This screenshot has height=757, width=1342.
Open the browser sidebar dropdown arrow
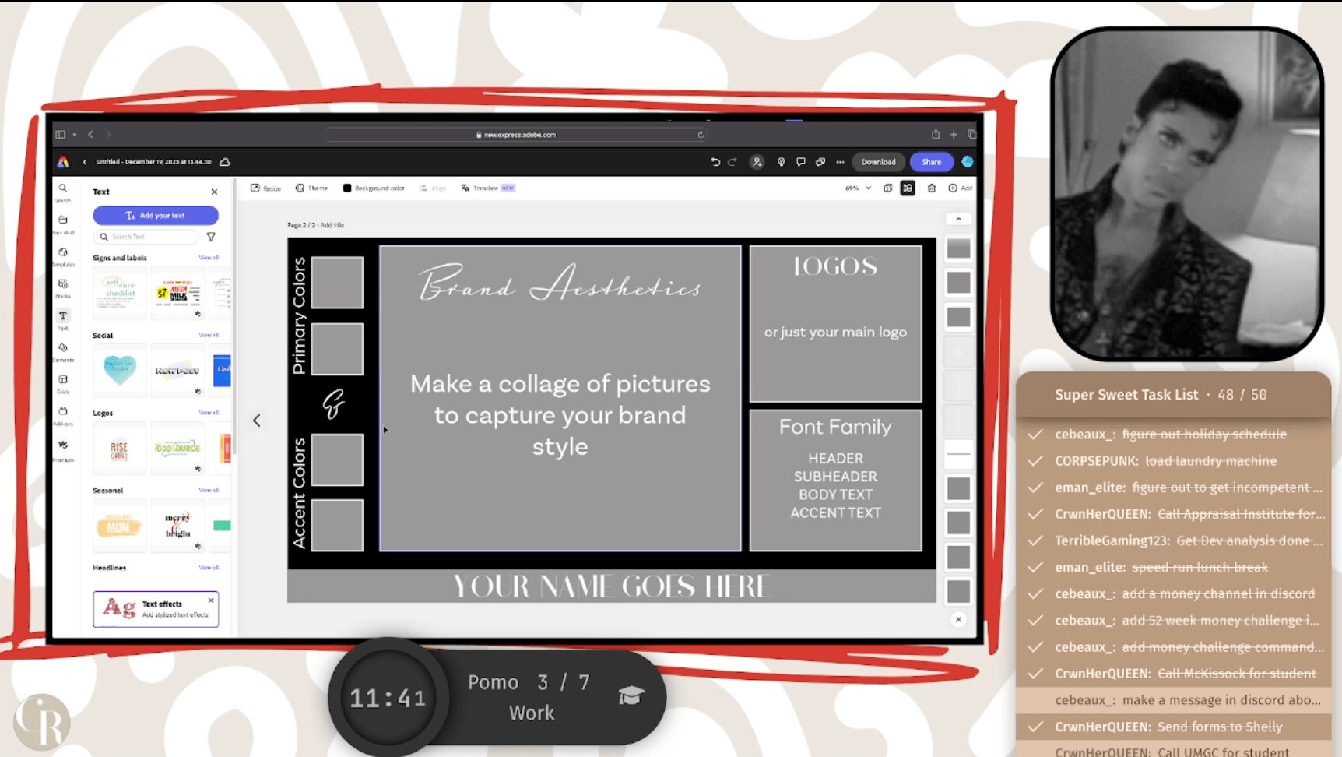pos(75,135)
